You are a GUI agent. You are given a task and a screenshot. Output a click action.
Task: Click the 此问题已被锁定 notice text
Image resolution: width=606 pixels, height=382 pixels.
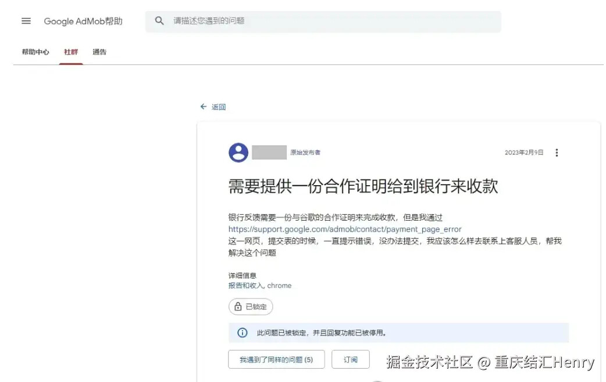pos(322,333)
